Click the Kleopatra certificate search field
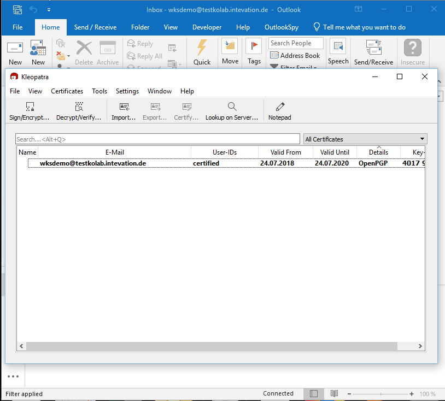 pos(157,139)
